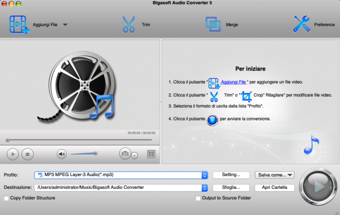The width and height of the screenshot is (340, 215).
Task: Open Preference via the wrench-and-screwdriver icon
Action: pos(302,24)
